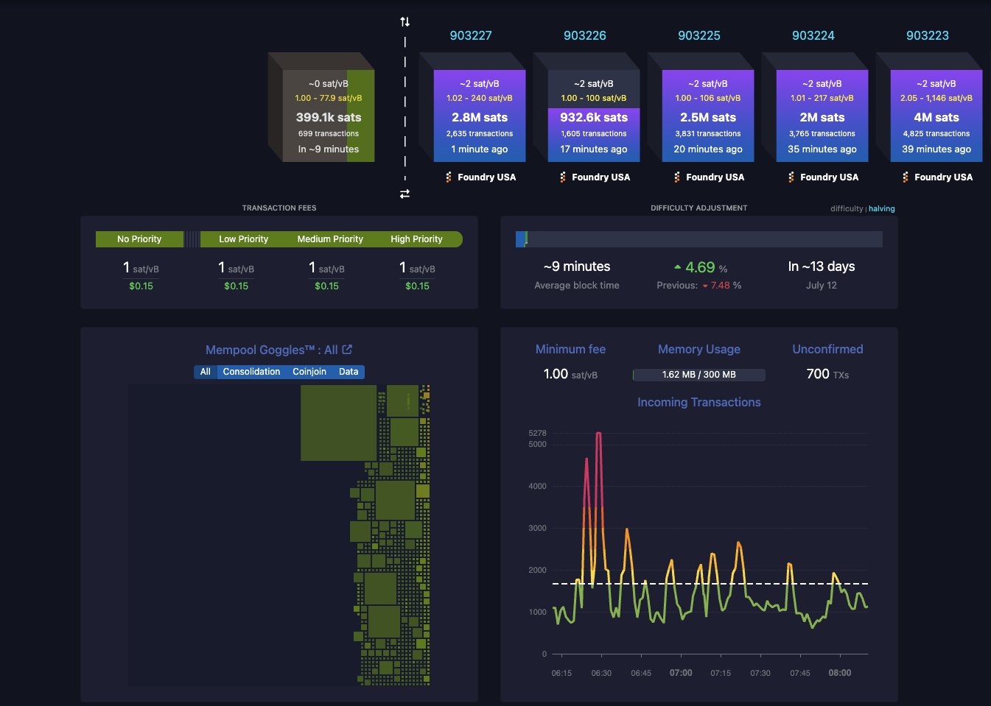Click the Previous 7.48 % value
The width and height of the screenshot is (991, 706).
(699, 286)
